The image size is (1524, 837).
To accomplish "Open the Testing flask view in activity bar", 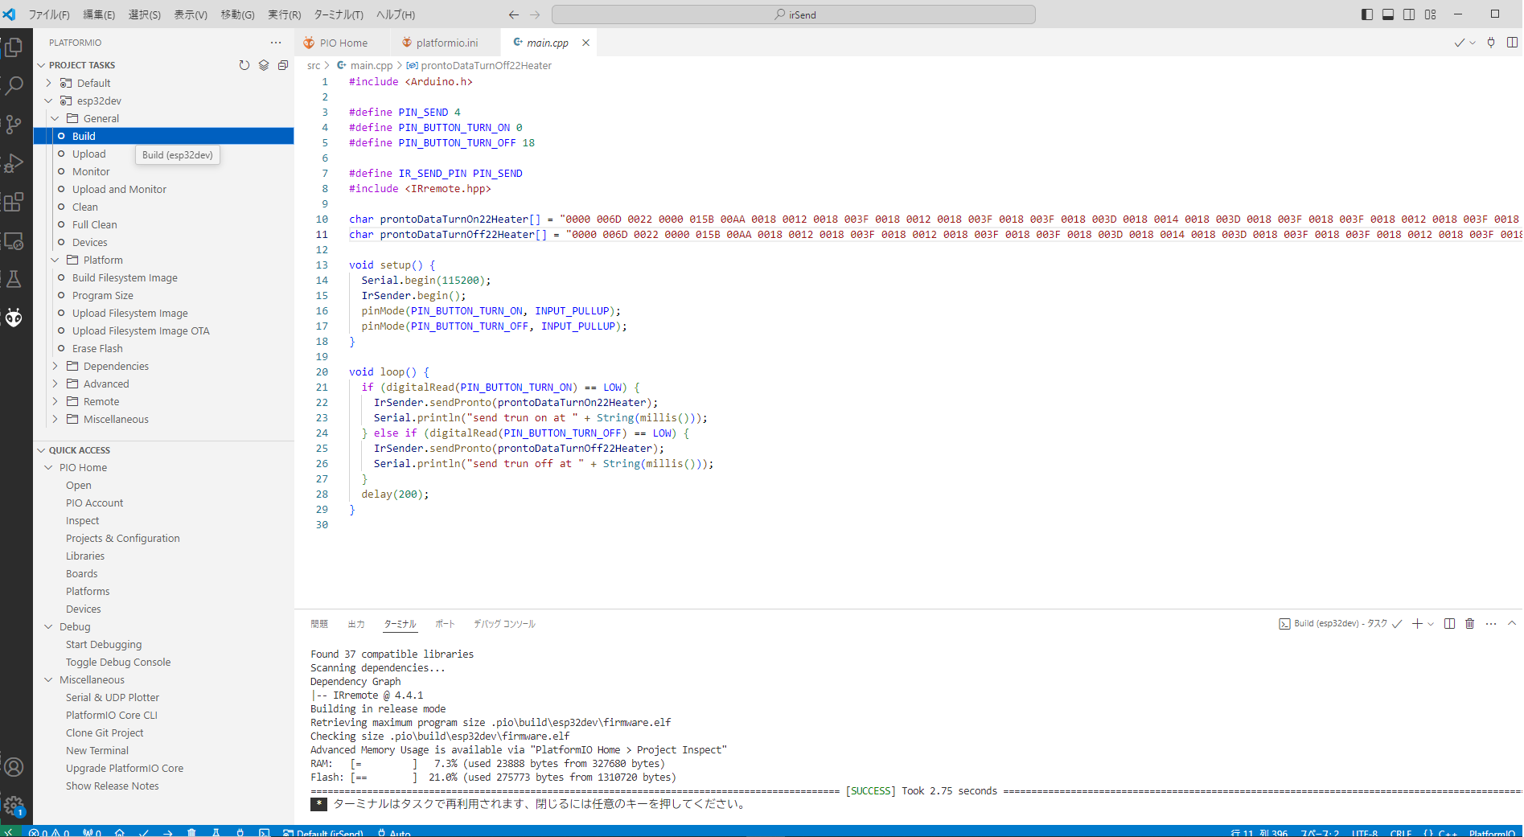I will click(x=14, y=280).
